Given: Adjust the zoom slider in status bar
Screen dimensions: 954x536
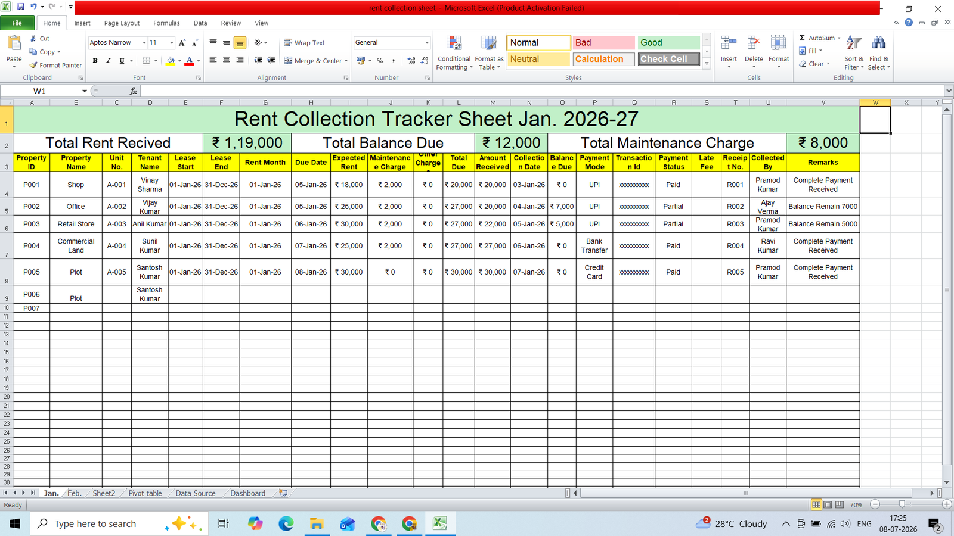Looking at the screenshot, I should point(902,504).
